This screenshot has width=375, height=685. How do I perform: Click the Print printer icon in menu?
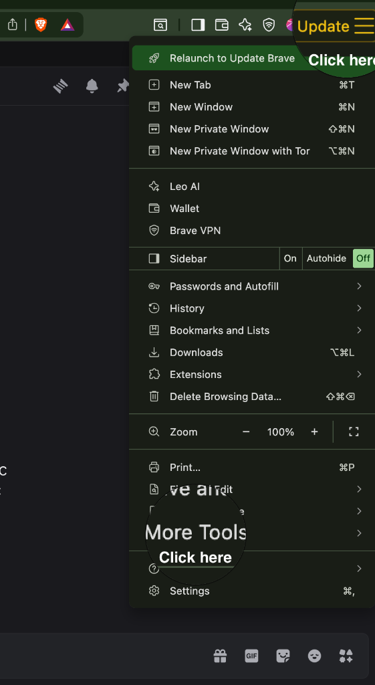(x=154, y=468)
